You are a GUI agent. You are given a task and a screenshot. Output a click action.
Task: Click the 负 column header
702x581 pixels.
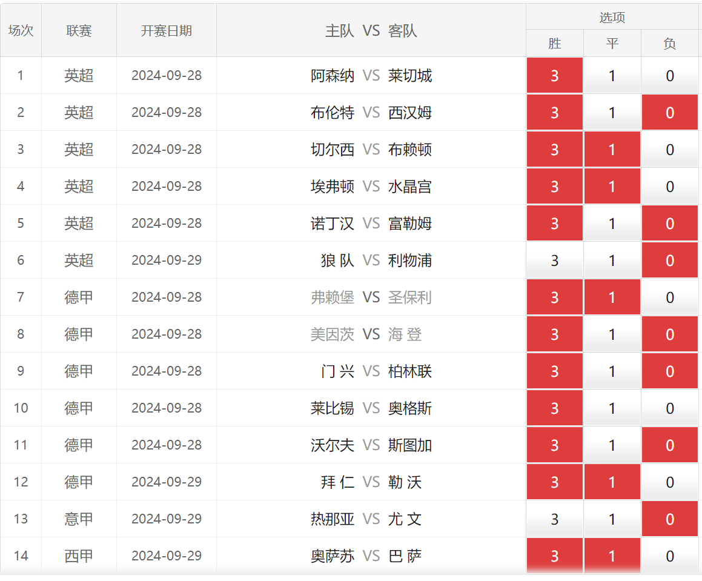pyautogui.click(x=670, y=44)
